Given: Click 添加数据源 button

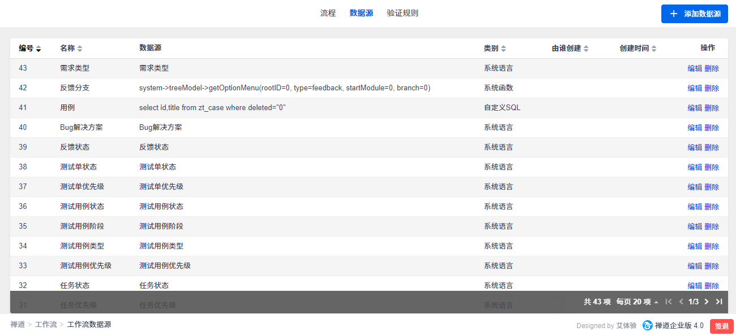Looking at the screenshot, I should (695, 14).
